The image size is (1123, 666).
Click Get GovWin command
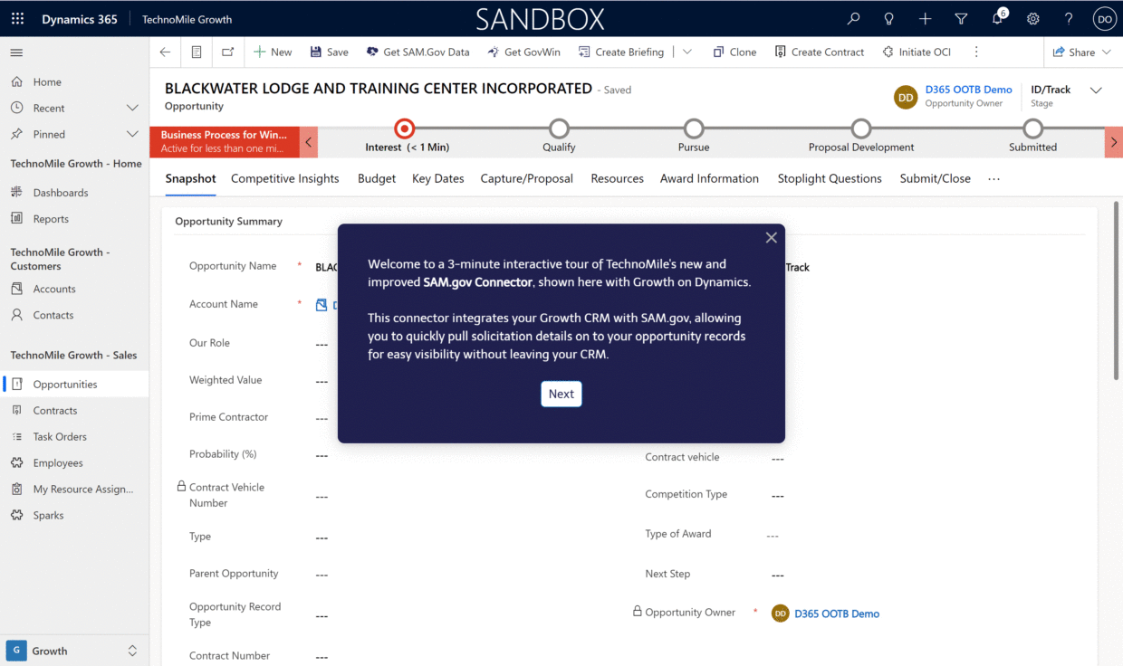pyautogui.click(x=523, y=52)
